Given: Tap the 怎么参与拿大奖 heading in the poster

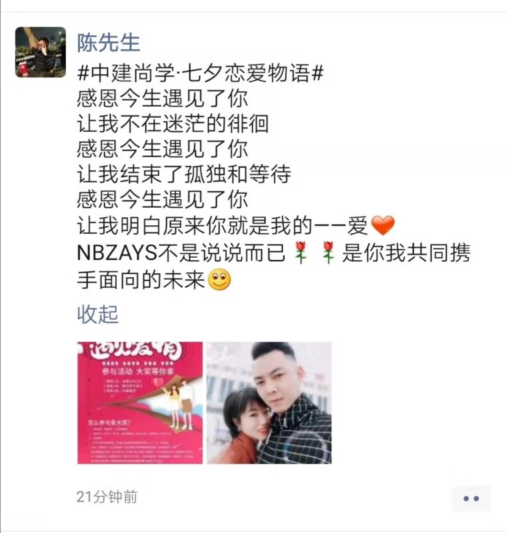Looking at the screenshot, I should [x=109, y=423].
